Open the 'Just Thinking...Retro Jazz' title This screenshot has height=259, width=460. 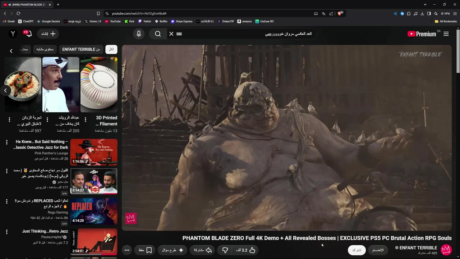(45, 231)
